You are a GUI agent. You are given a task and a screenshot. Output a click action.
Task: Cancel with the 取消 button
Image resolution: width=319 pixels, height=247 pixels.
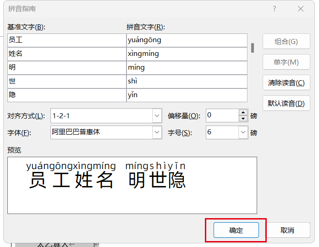[287, 230]
